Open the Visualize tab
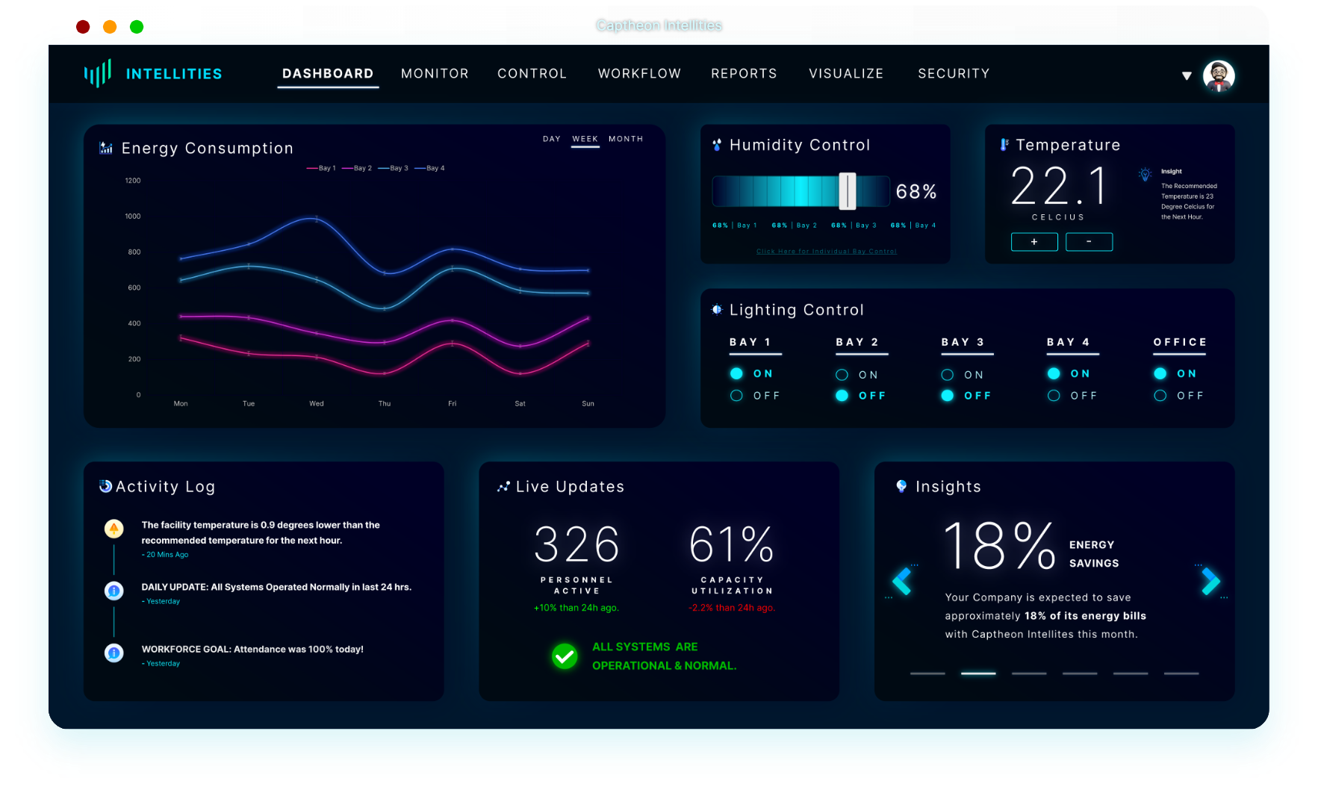The image size is (1318, 793). pyautogui.click(x=846, y=74)
